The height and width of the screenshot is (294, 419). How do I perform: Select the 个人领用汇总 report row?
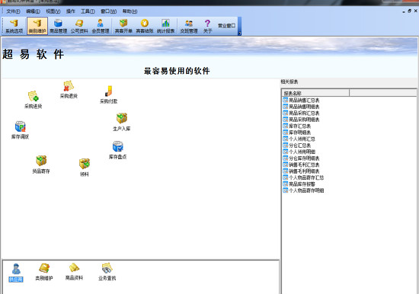[299, 139]
